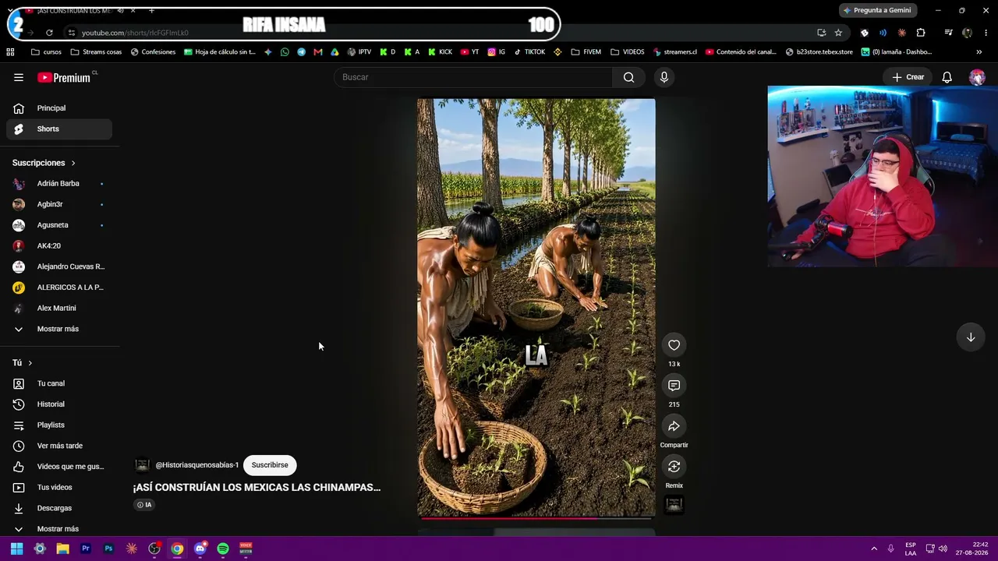Image resolution: width=998 pixels, height=561 pixels.
Task: Open Playlists in the sidebar
Action: point(59,425)
